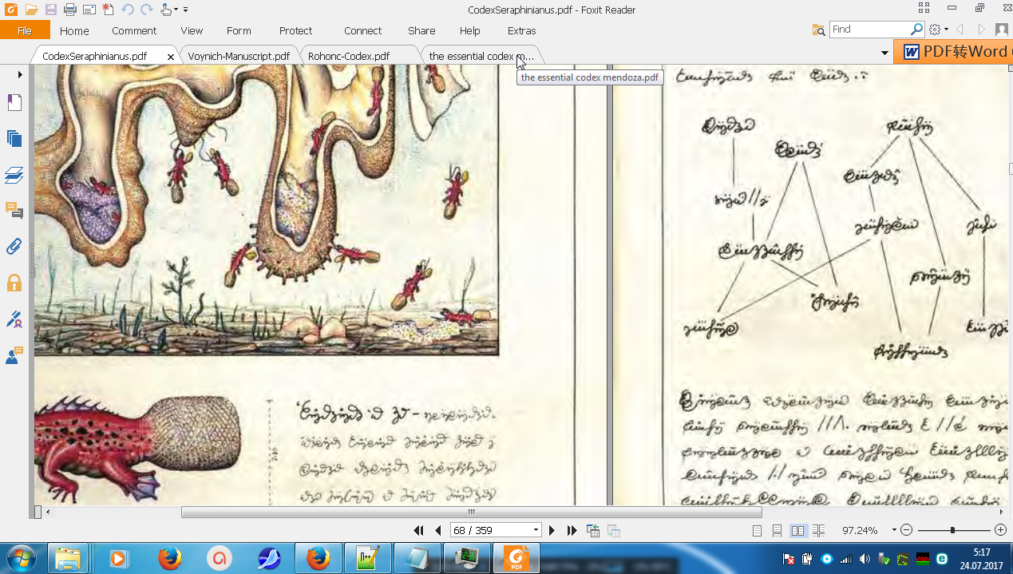Open the Share ribbon tab
This screenshot has width=1013, height=574.
pyautogui.click(x=421, y=30)
